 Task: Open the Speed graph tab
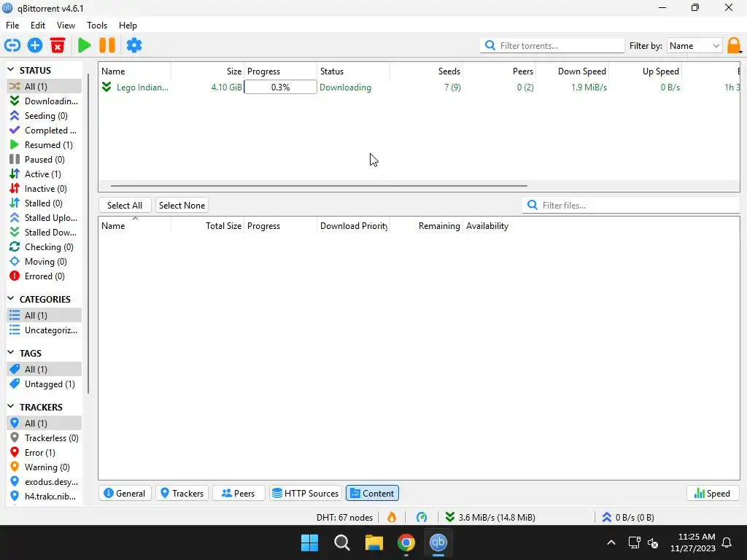pyautogui.click(x=713, y=494)
